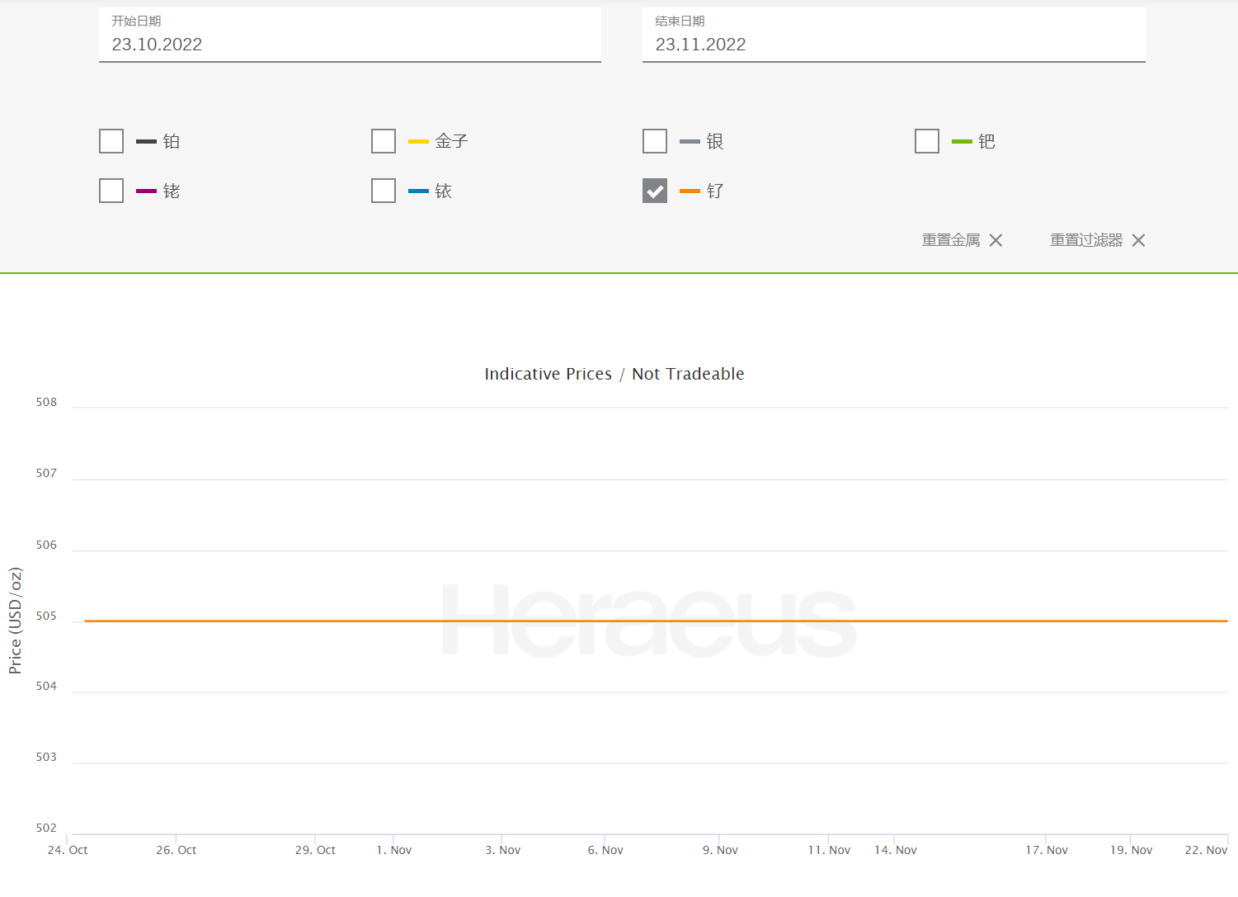Click the dark gray 铂 legend swatch
Screen dimensions: 1238x897
click(x=146, y=142)
